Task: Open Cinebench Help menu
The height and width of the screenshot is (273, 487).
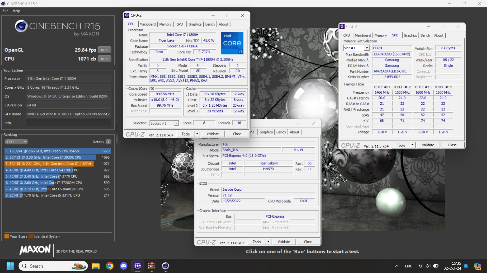Action: click(17, 11)
